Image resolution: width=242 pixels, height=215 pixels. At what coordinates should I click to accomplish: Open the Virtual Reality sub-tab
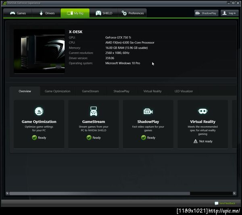click(x=152, y=91)
